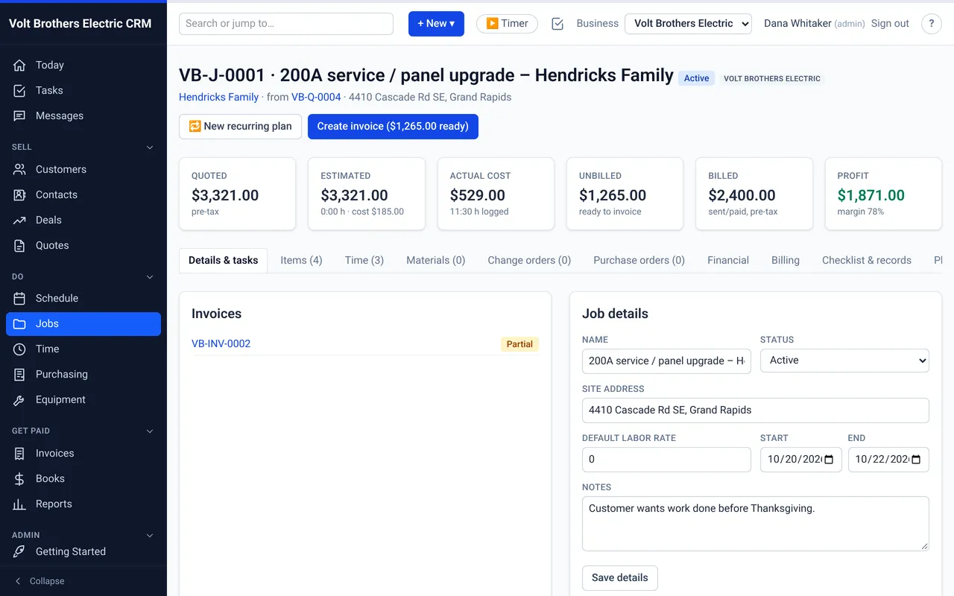Open the + New dropdown menu
Screen dimensions: 954x596
[x=436, y=24]
